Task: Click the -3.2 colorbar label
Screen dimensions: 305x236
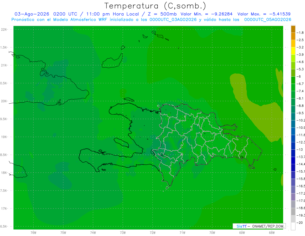Action: click(x=300, y=47)
